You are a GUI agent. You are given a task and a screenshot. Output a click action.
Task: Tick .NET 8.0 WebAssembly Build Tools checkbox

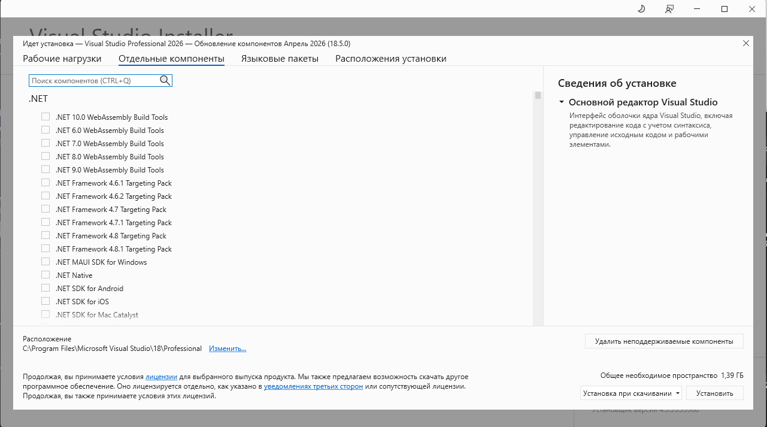[46, 156]
